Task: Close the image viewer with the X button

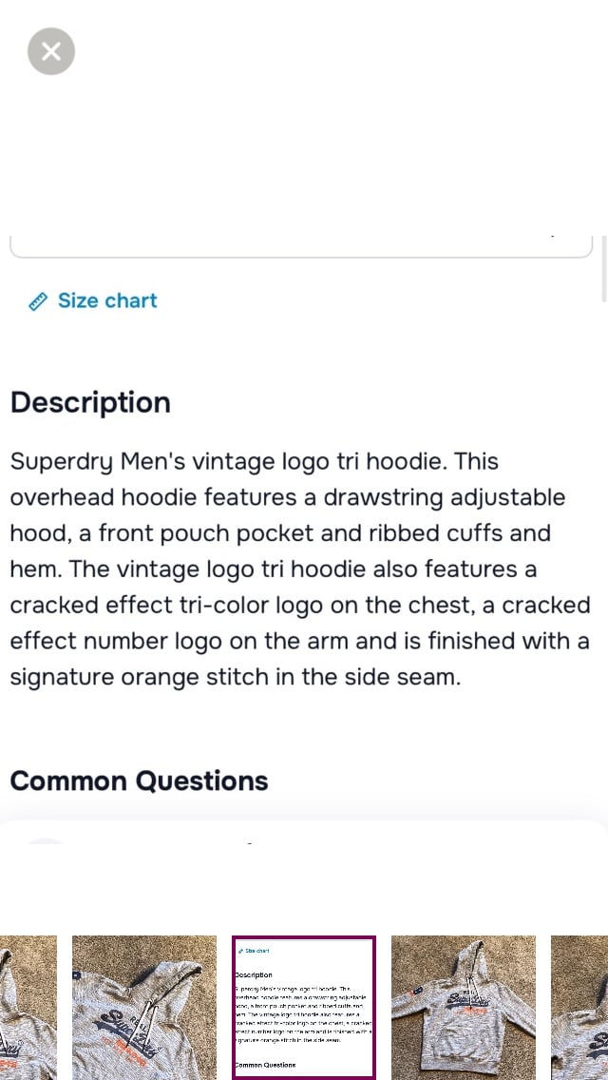Action: click(51, 51)
